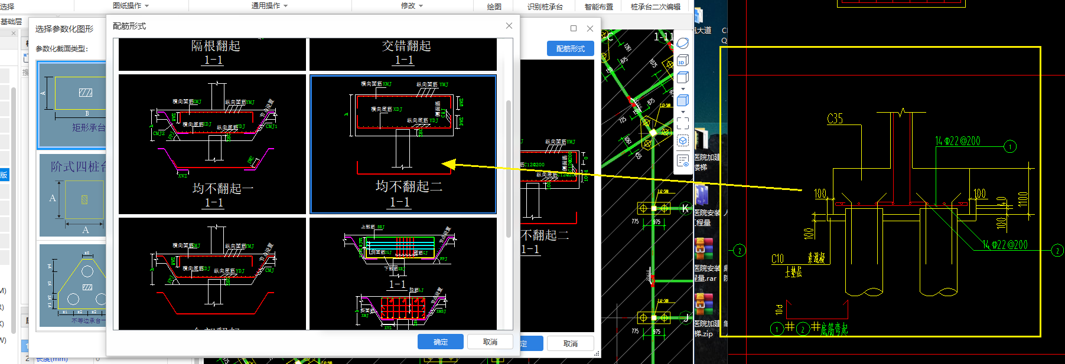This screenshot has height=364, width=1065.
Task: Select the 均不翻起一 1-1 thumbnail
Action: point(213,144)
